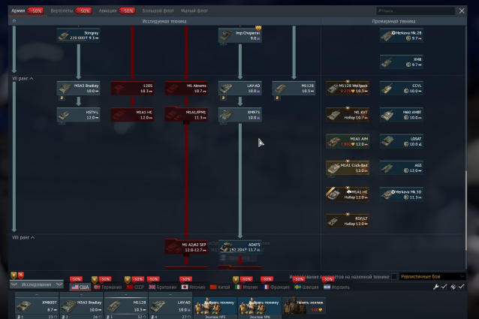479x319 pixels.
Task: Select the LOSAT premium vehicle icon
Action: tap(401, 141)
